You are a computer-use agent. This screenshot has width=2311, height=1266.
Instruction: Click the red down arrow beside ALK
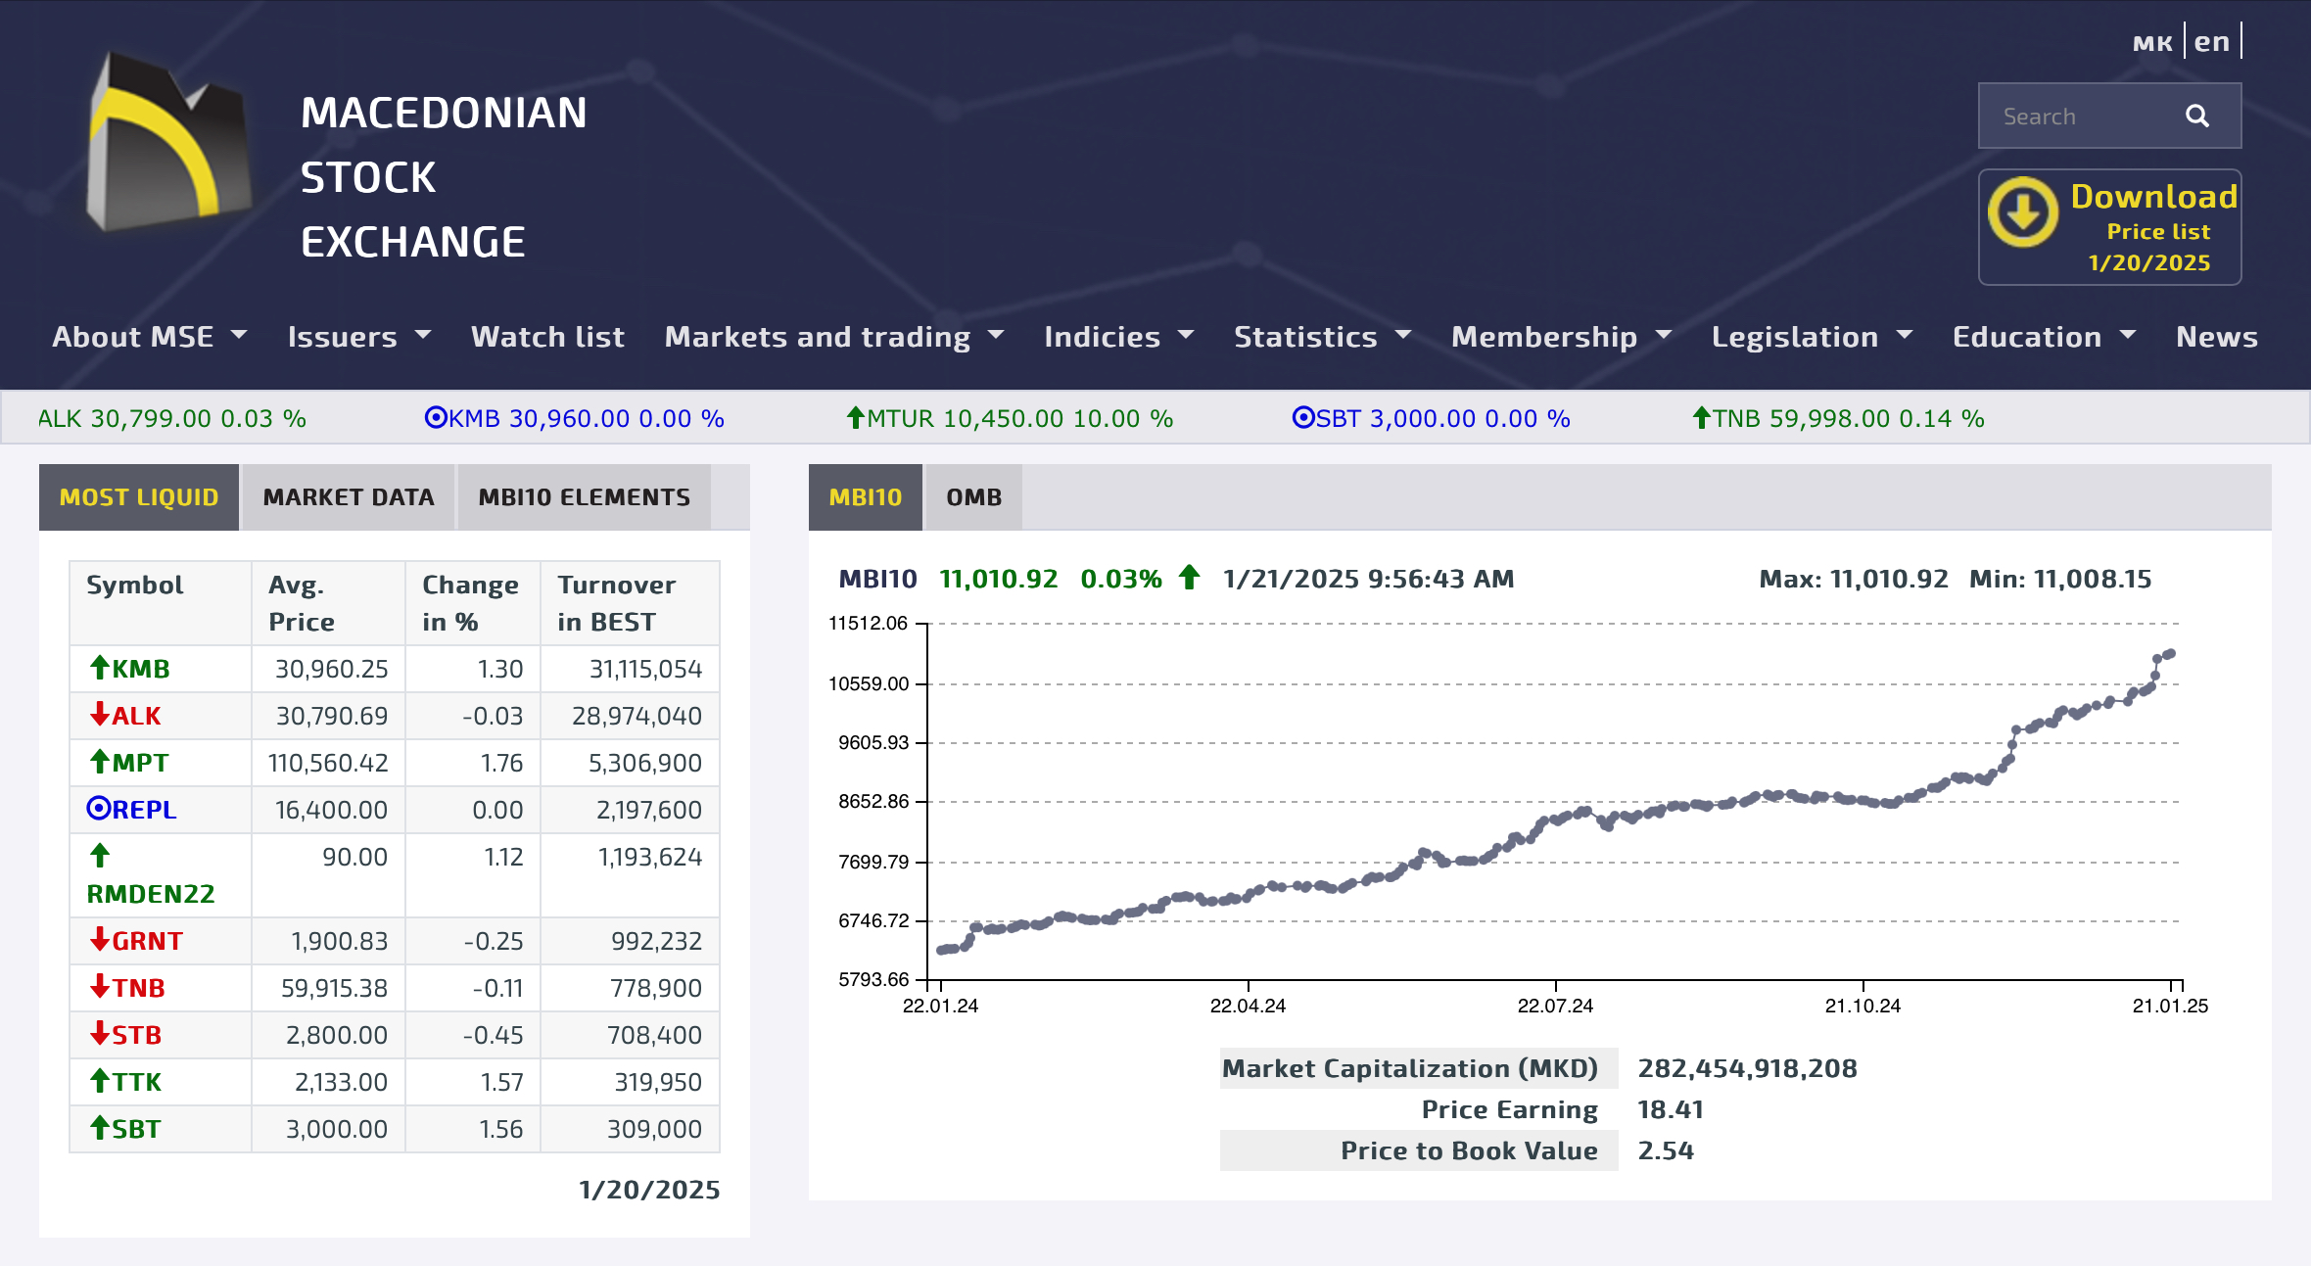point(99,715)
